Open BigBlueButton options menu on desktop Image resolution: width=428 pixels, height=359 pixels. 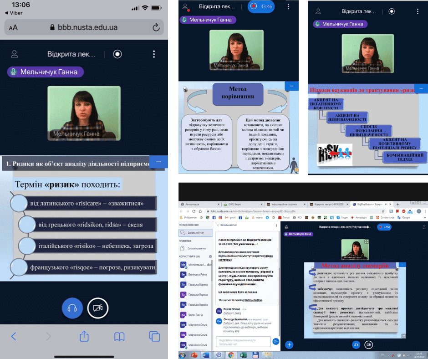pyautogui.click(x=424, y=227)
